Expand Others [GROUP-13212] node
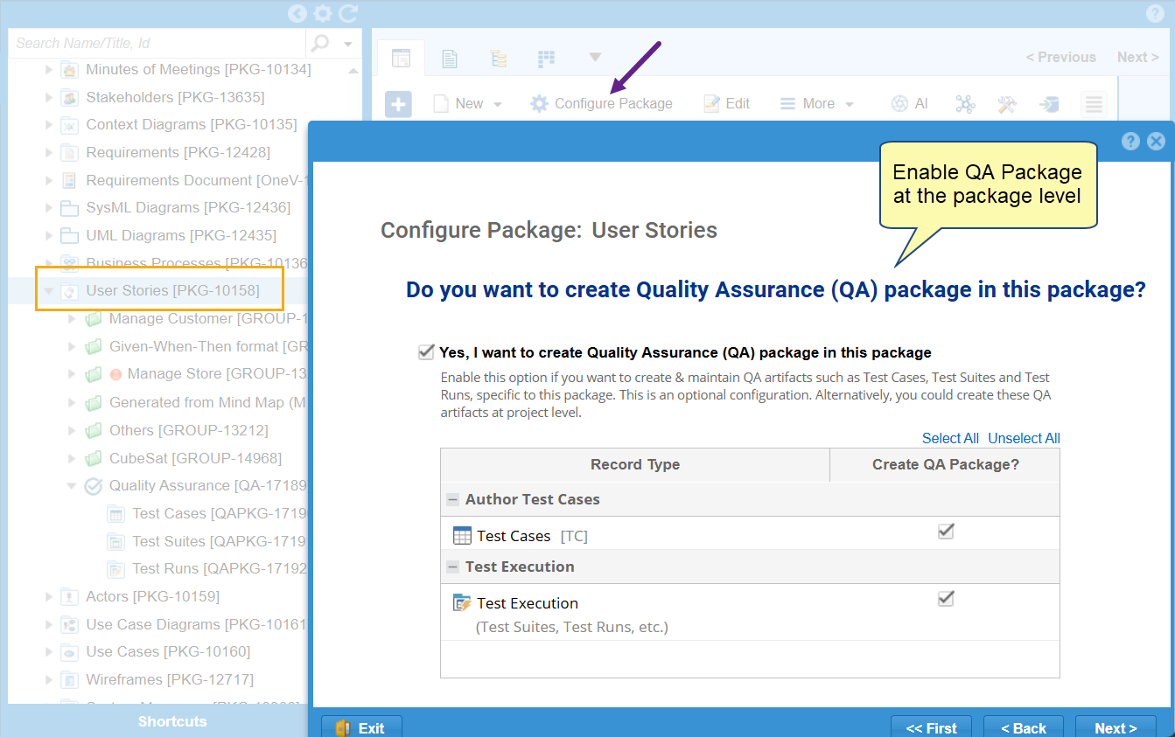 tap(73, 430)
